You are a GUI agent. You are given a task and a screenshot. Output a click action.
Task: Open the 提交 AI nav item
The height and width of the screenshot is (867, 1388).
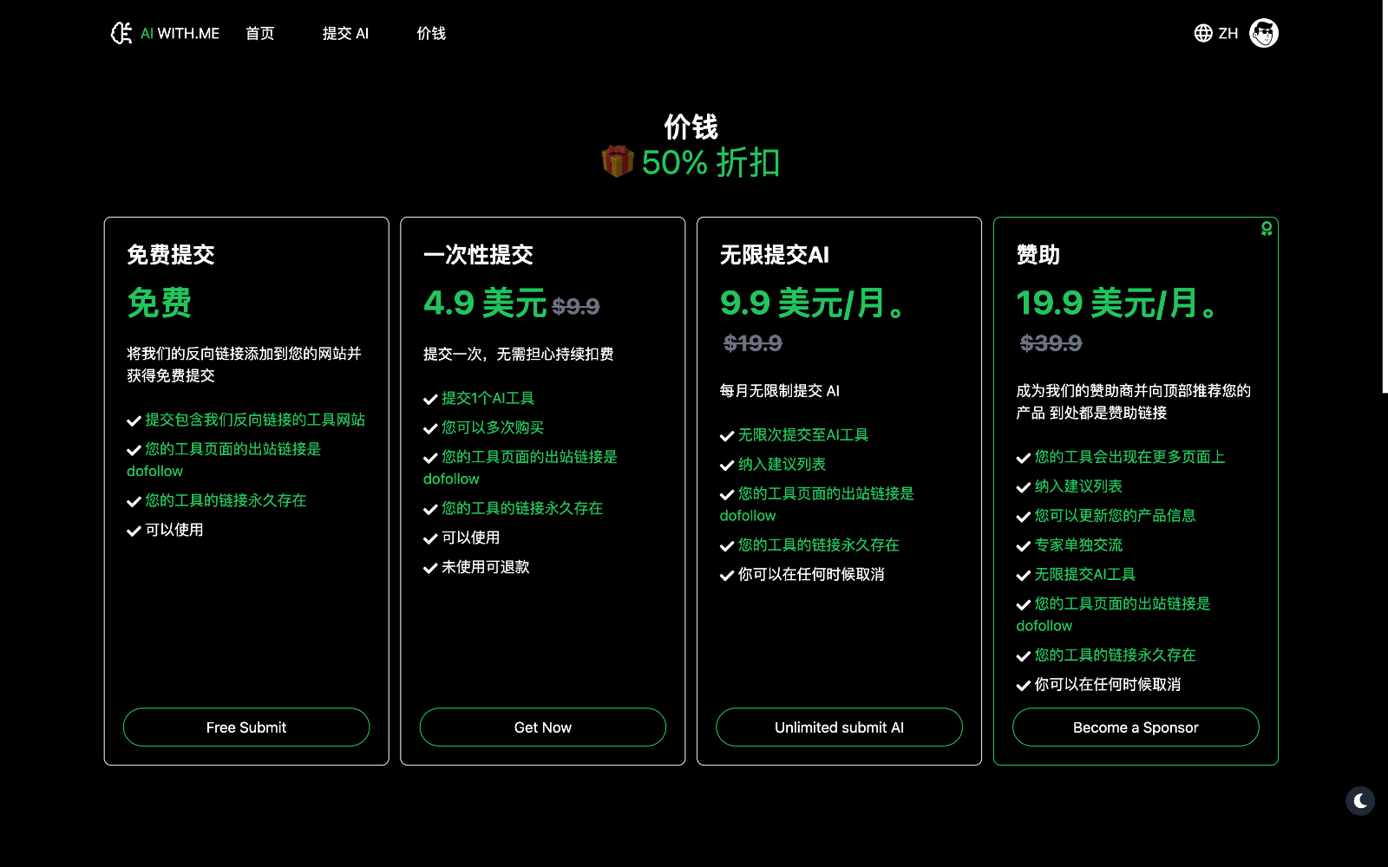pos(345,33)
